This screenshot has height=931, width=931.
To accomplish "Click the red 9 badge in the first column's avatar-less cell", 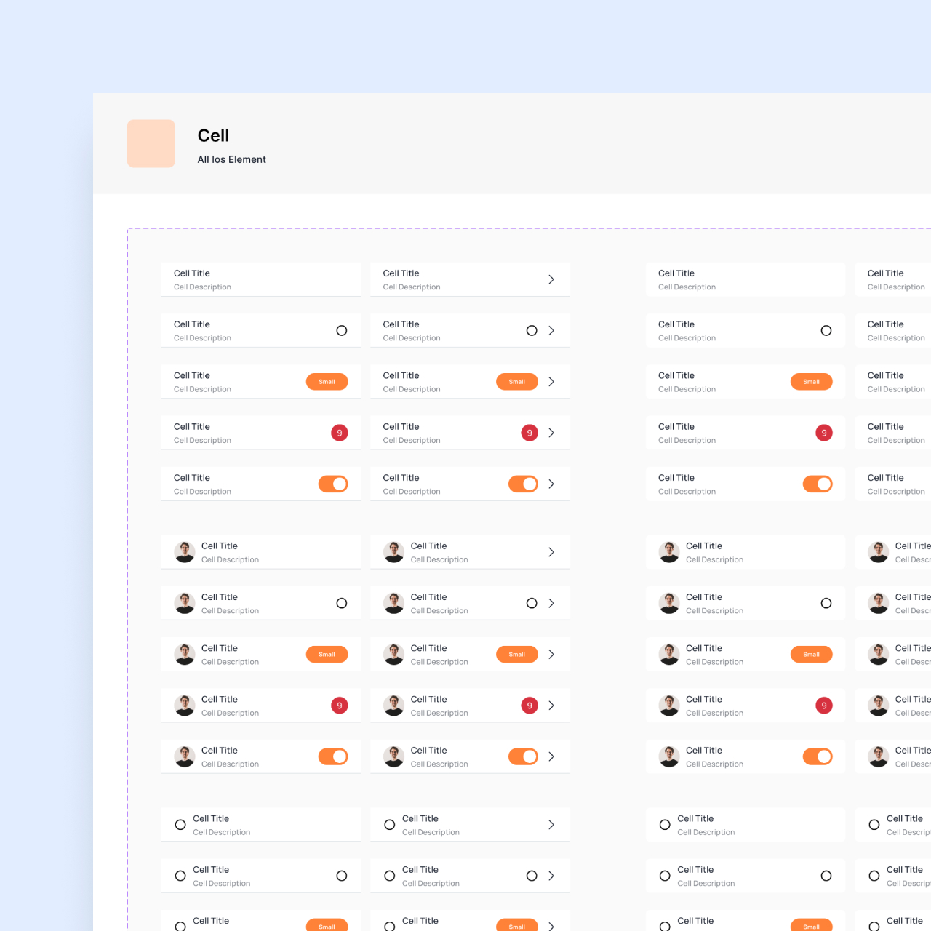I will (340, 433).
